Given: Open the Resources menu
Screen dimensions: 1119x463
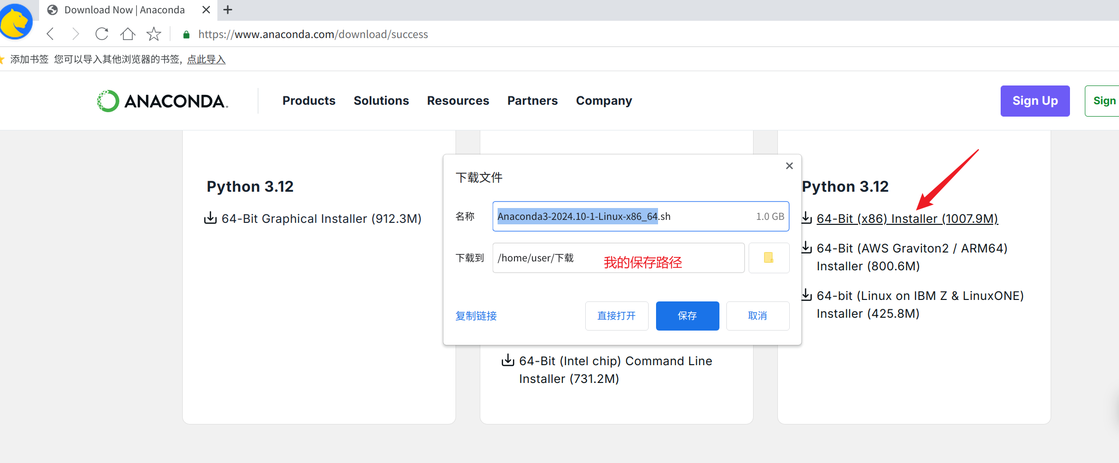Looking at the screenshot, I should click(458, 101).
